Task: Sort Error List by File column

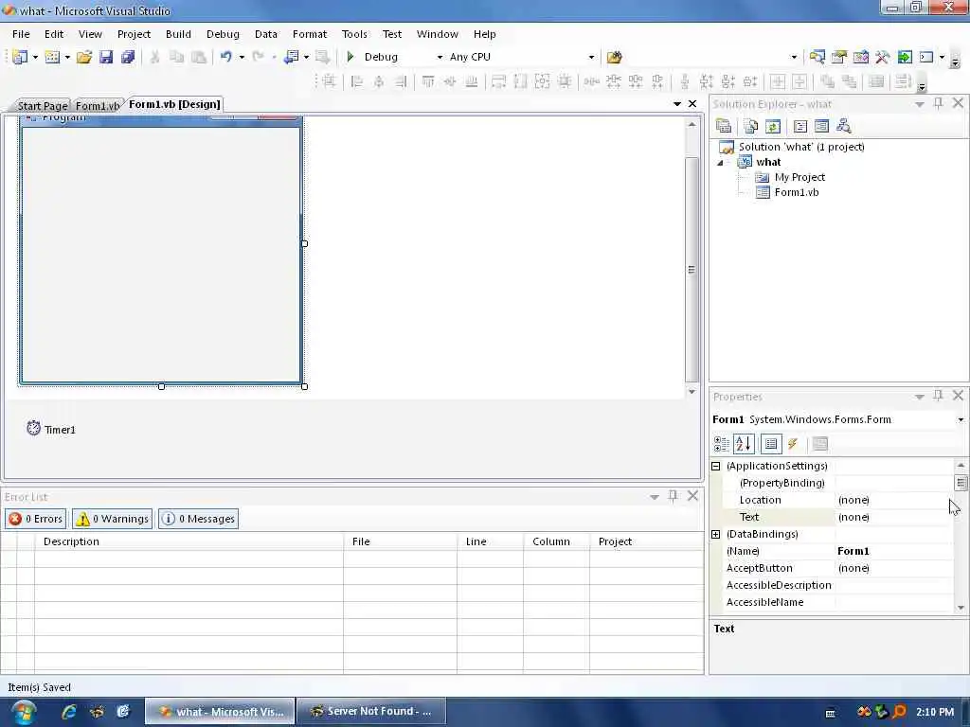Action: (x=401, y=541)
